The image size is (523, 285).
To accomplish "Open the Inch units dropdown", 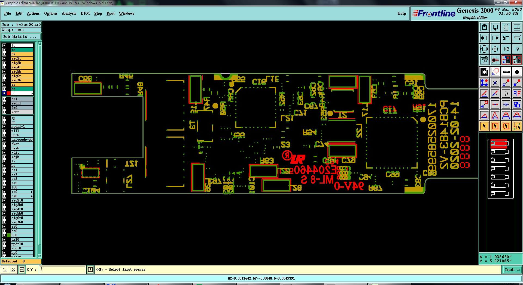I will coord(512,269).
